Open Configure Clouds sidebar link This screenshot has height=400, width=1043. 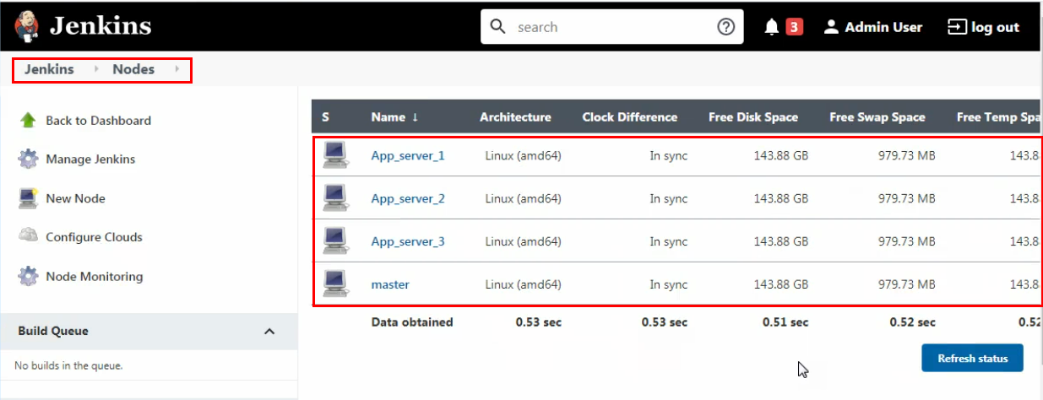(x=94, y=237)
